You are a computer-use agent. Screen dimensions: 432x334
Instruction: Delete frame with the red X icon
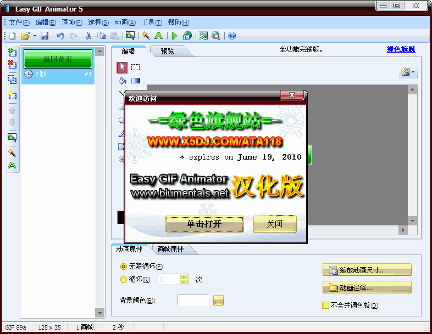[x=12, y=64]
